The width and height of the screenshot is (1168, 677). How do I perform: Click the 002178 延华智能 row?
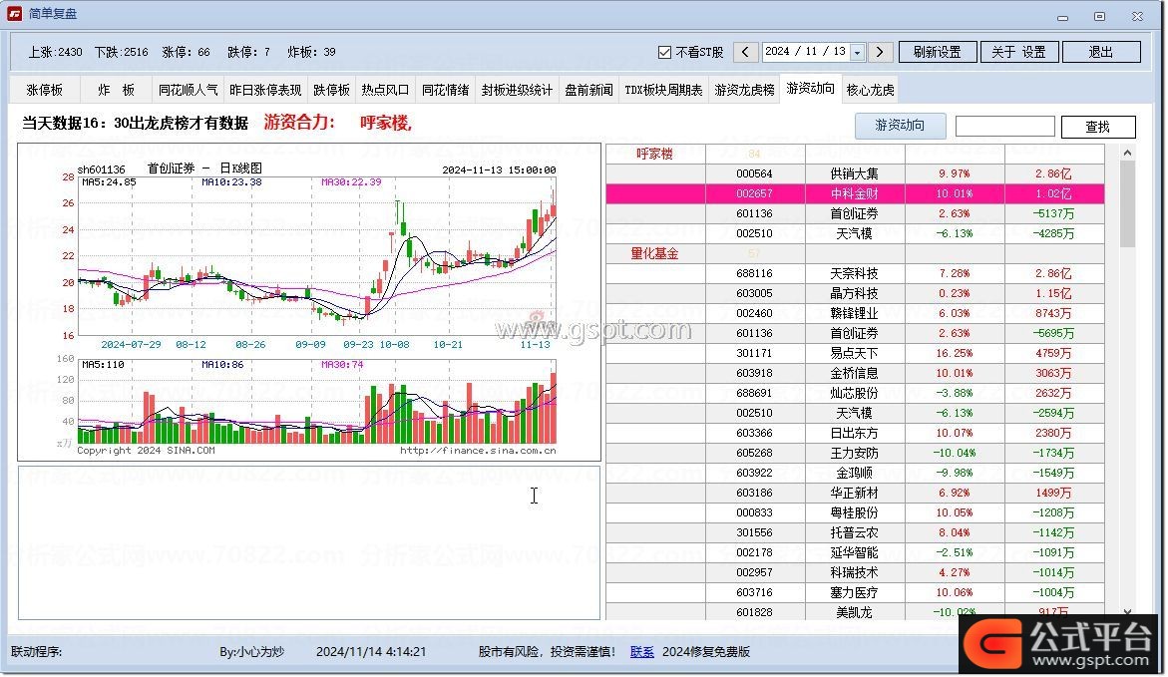click(855, 552)
